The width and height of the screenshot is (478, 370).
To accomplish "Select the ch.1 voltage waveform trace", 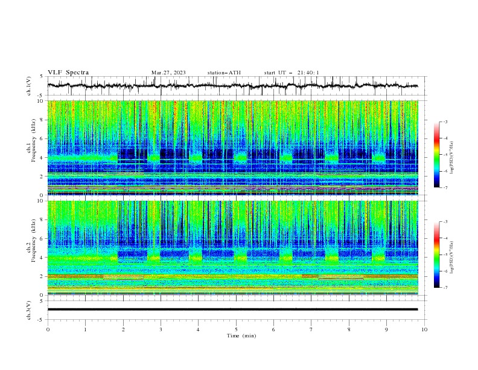I will pos(232,86).
